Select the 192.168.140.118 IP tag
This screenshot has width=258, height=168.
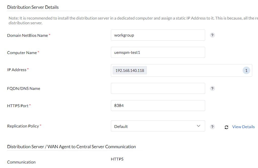tap(130, 71)
